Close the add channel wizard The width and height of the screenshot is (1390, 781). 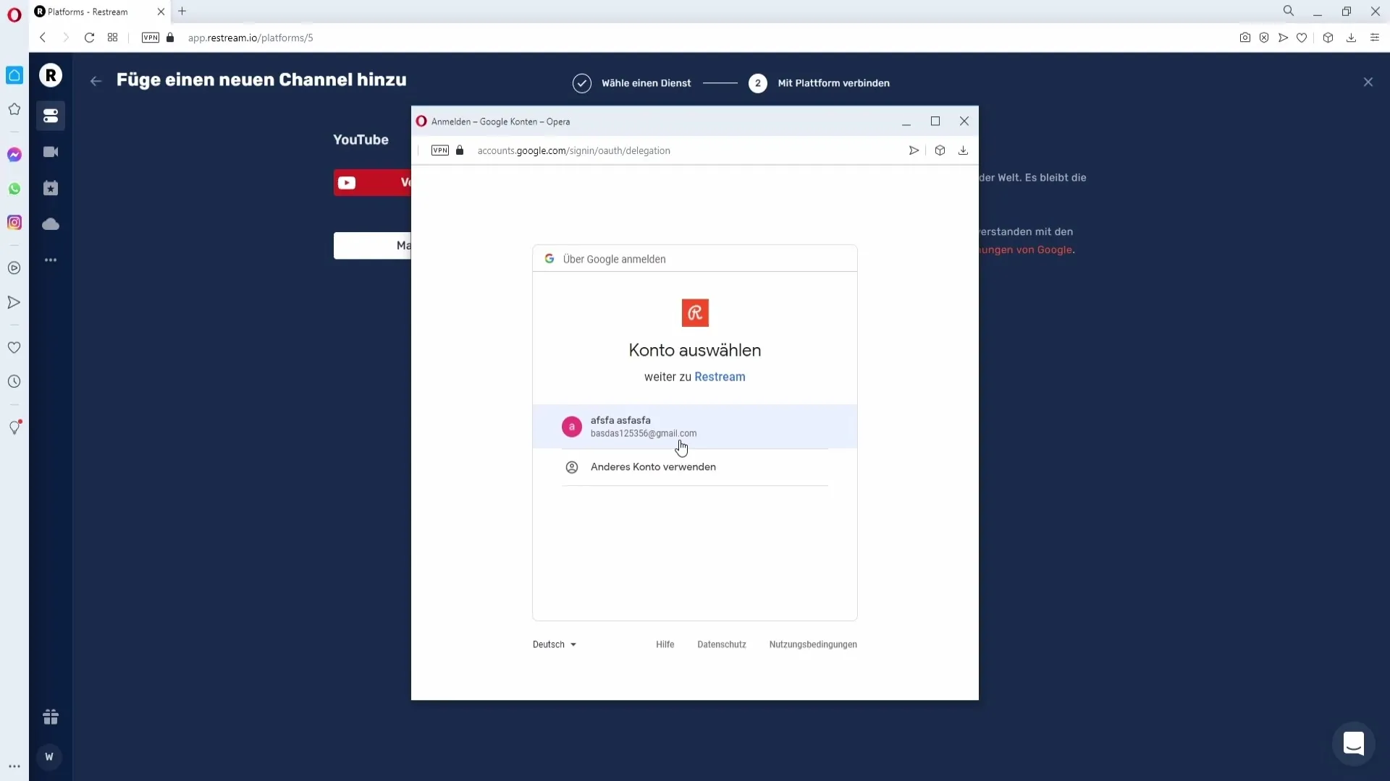pos(1368,82)
